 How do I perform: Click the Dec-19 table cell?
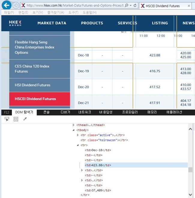[x=83, y=71]
